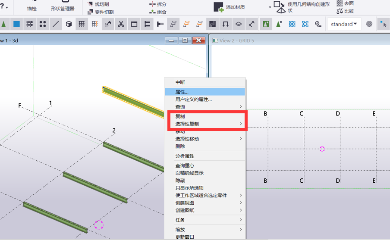Click 使用几何结构创建形状 ribbon command
Viewport: 390px width, 240px height.
[x=302, y=7]
